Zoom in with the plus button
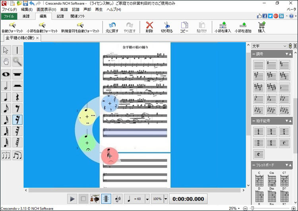 (294, 208)
